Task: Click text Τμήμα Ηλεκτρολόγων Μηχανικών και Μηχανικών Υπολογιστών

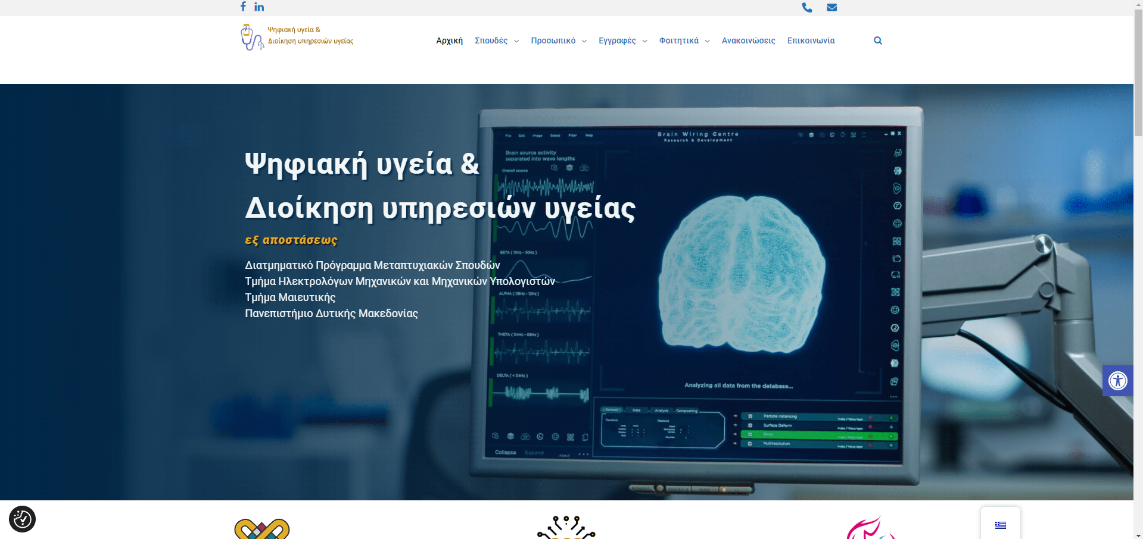Action: [x=400, y=281]
